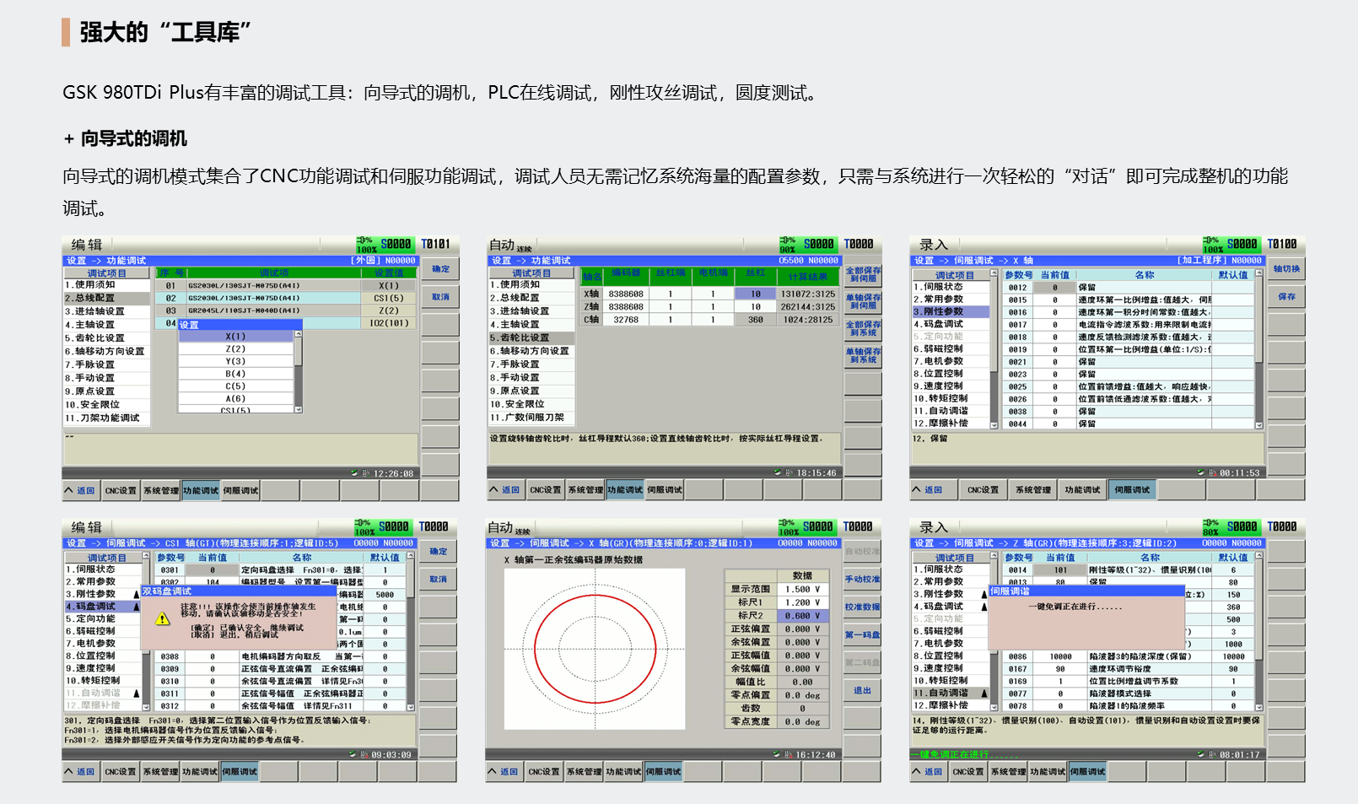The width and height of the screenshot is (1358, 804).
Task: Open 系统管理 tab in the 18:15:46 screen
Action: pyautogui.click(x=585, y=490)
